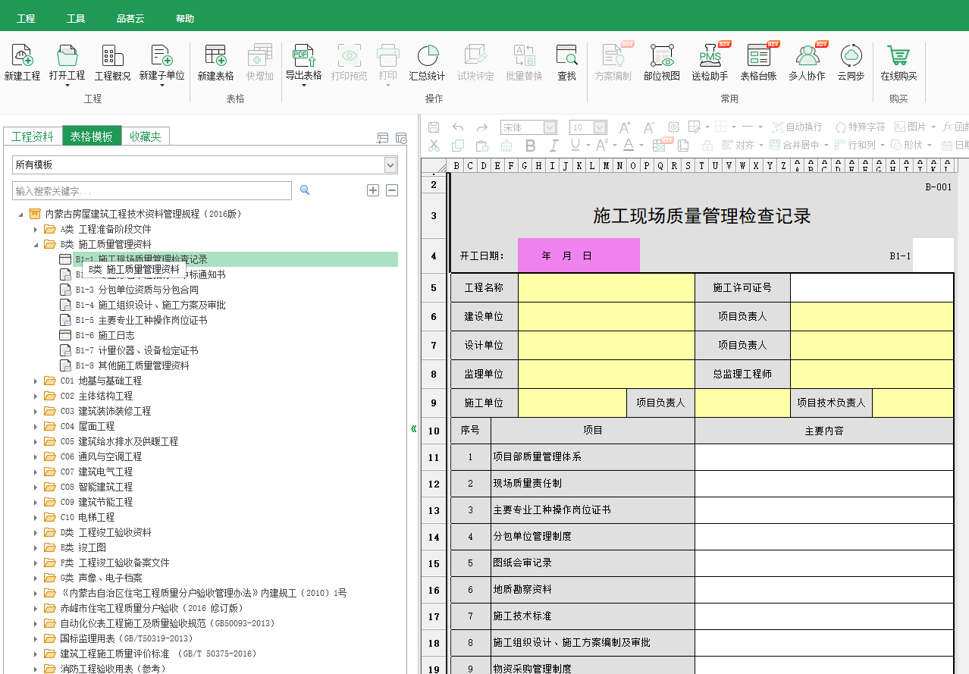
Task: Click the lock cell icon in the sheet toolbar
Action: point(707,146)
